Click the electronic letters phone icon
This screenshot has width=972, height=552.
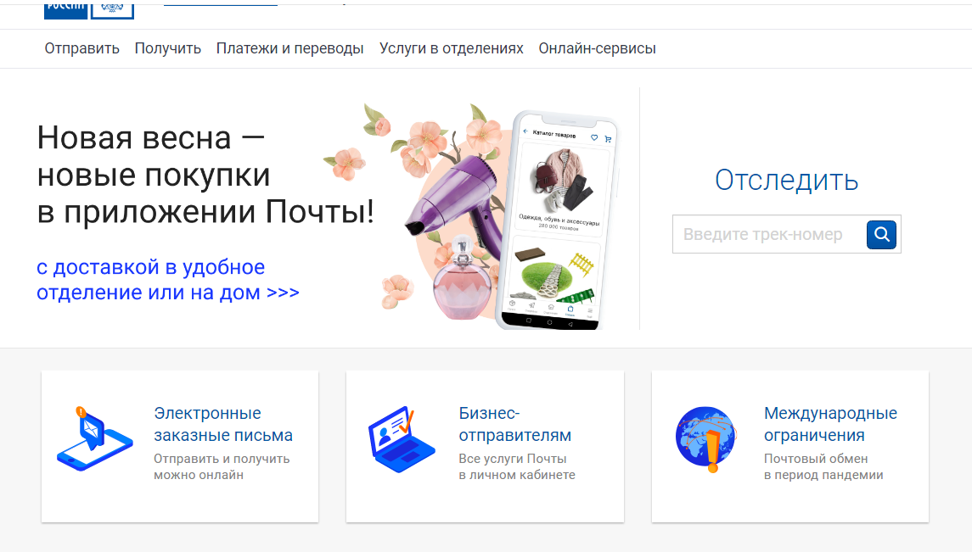pyautogui.click(x=94, y=438)
